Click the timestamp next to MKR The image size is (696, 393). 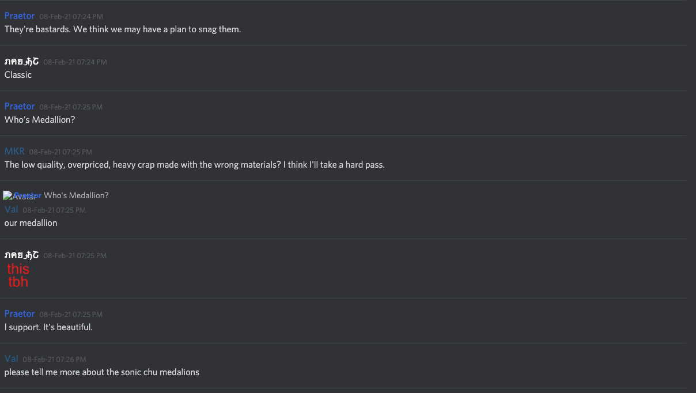tap(60, 152)
